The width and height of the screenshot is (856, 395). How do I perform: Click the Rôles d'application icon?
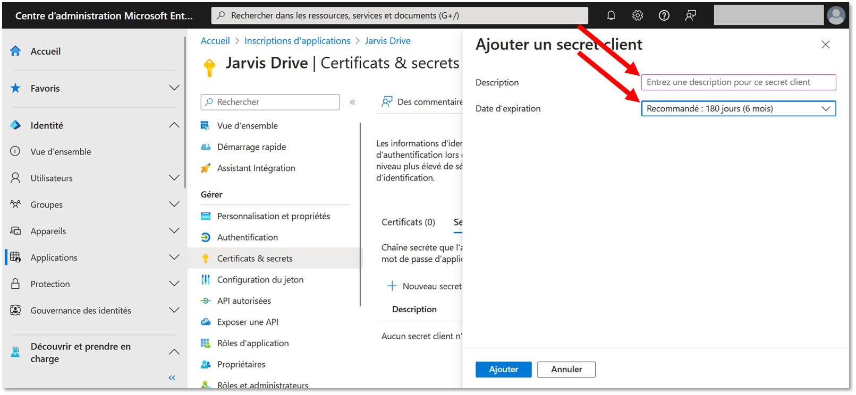(x=206, y=344)
